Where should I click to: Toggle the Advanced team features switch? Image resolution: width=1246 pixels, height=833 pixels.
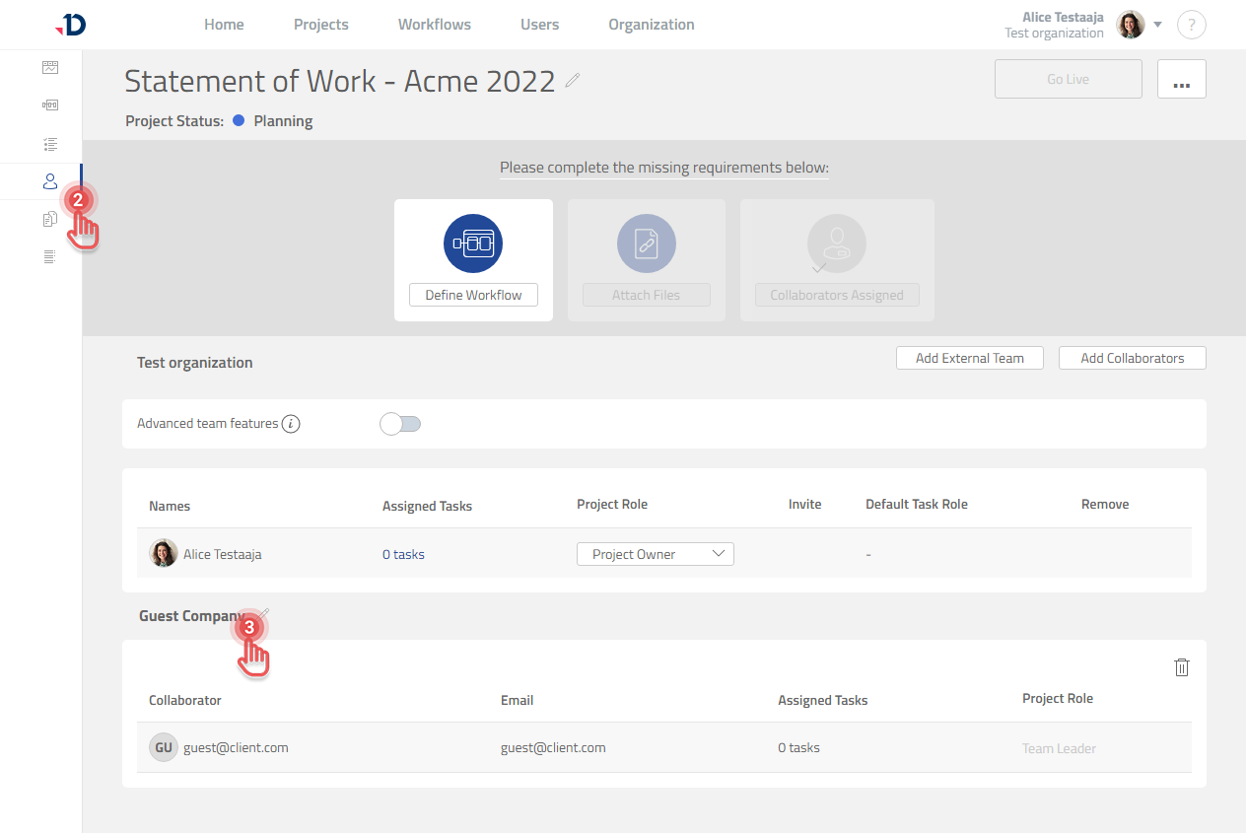[x=400, y=424]
